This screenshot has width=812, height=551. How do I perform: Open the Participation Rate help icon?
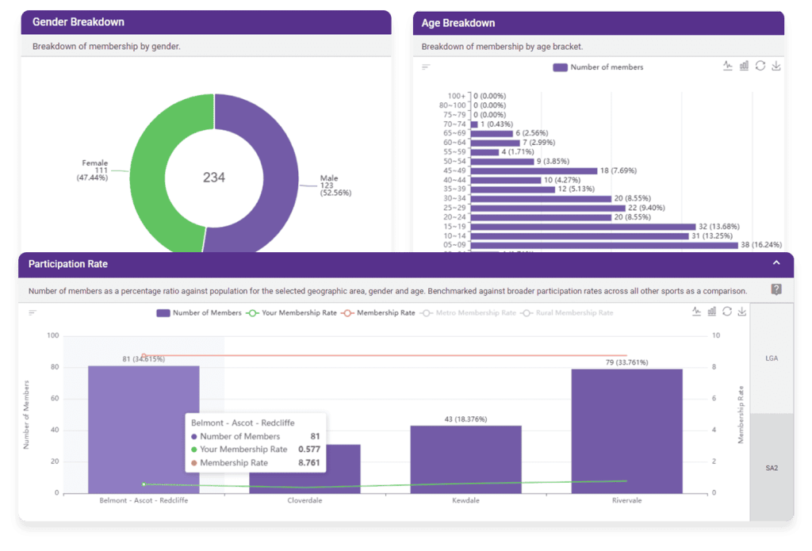776,290
